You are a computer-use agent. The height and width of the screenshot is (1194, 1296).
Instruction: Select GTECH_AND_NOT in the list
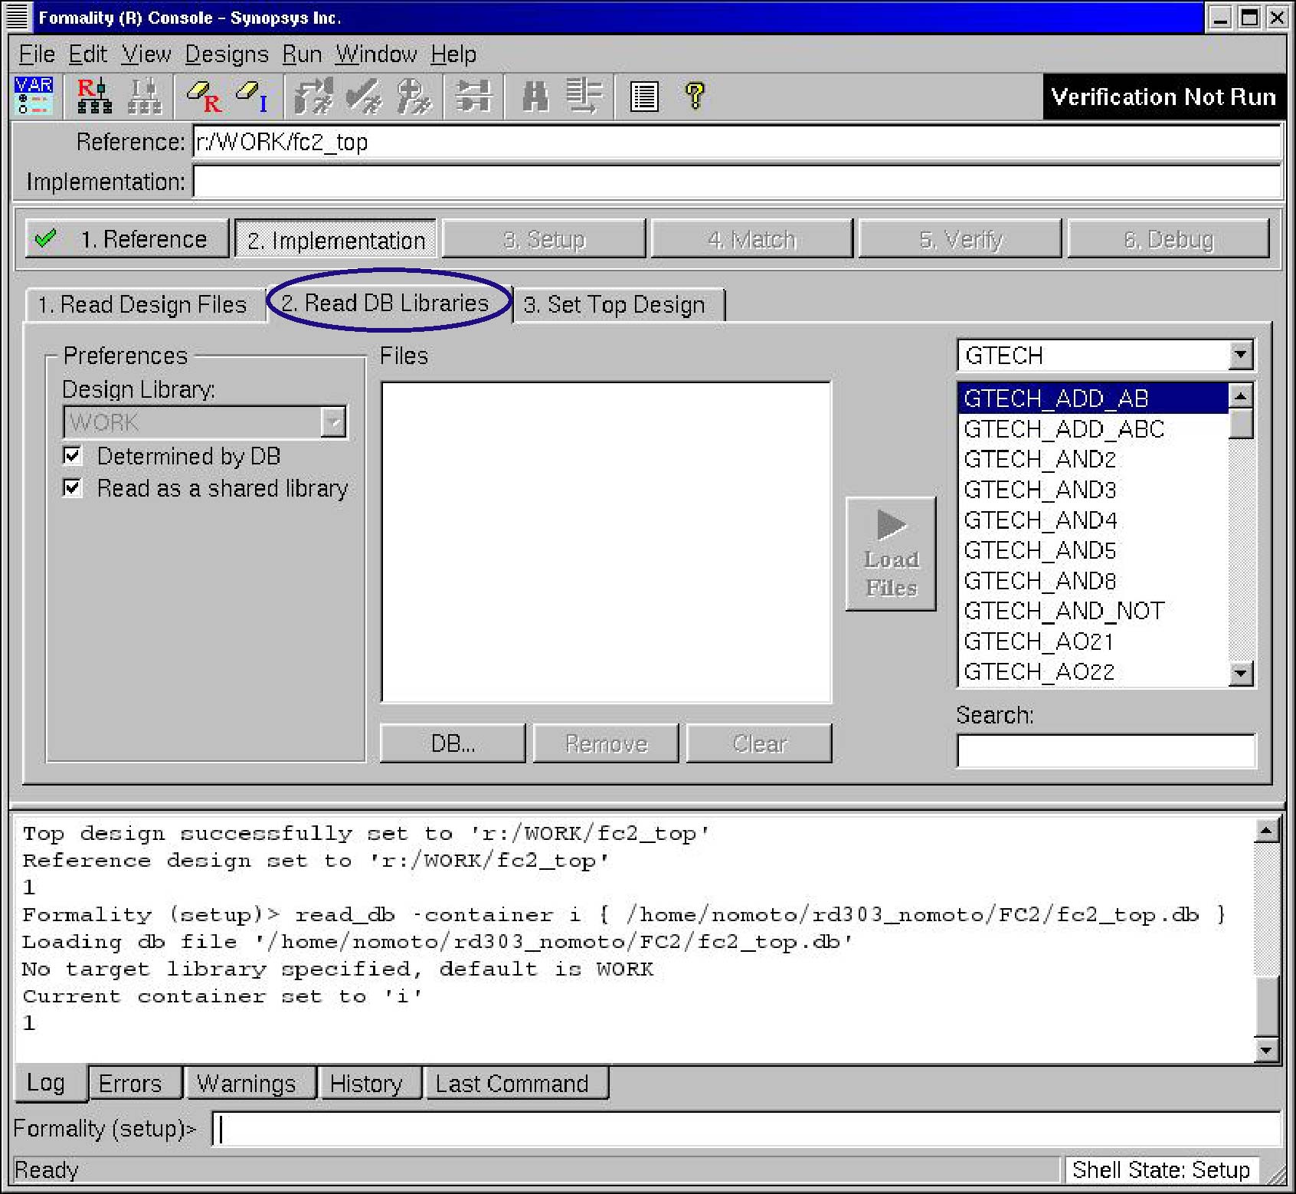pos(1093,611)
